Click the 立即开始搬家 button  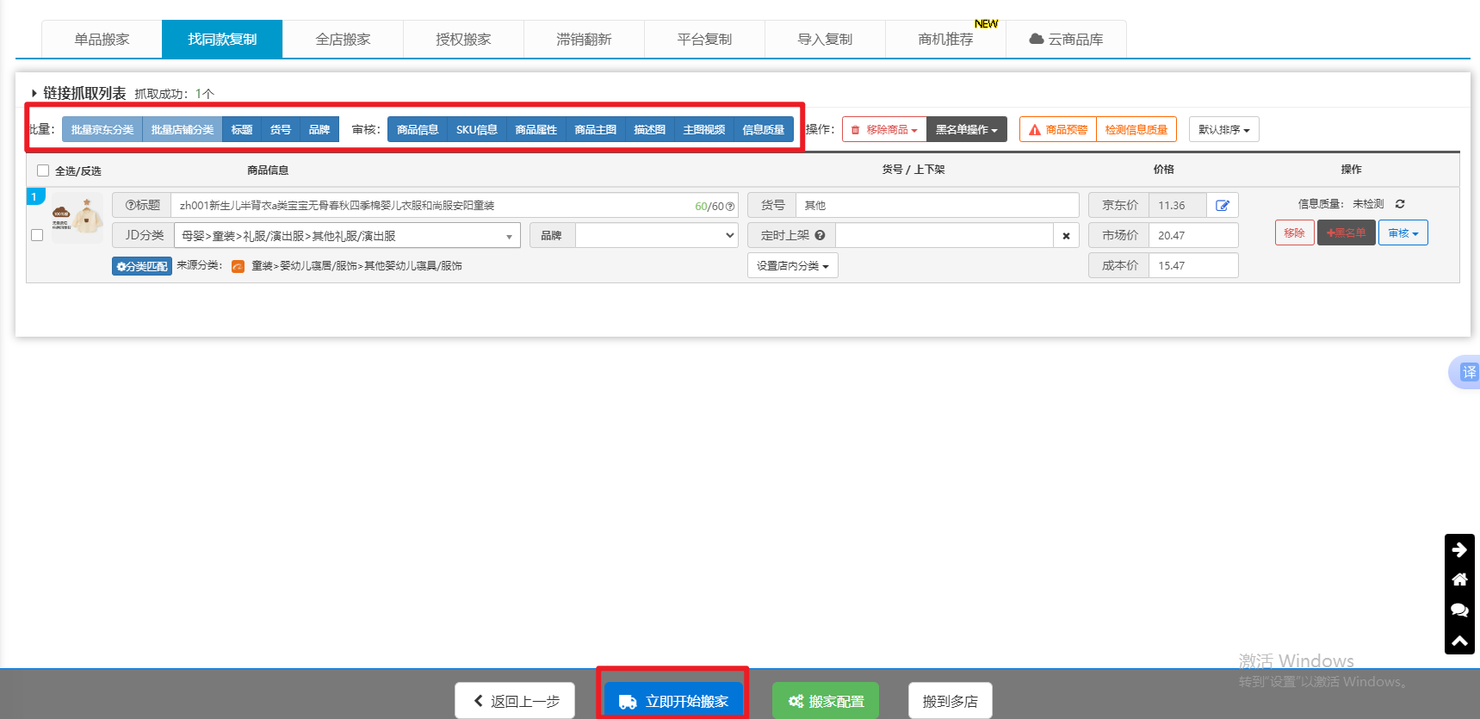(673, 701)
